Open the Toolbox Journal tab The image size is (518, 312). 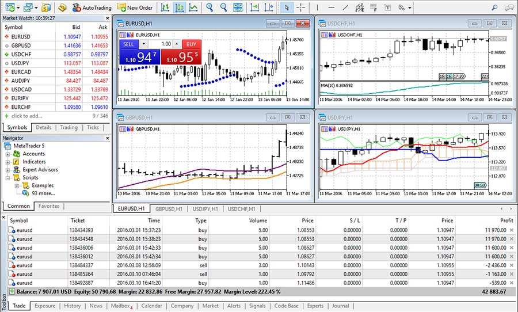point(341,306)
